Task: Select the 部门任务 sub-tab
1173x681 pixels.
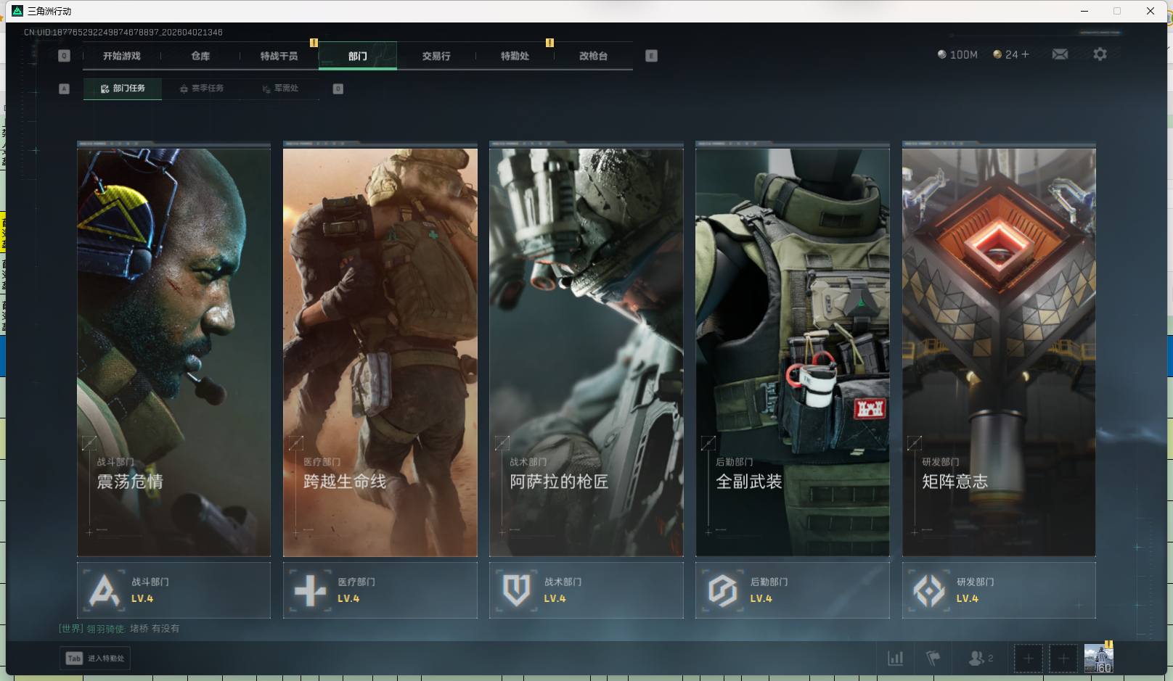Action: pyautogui.click(x=123, y=88)
